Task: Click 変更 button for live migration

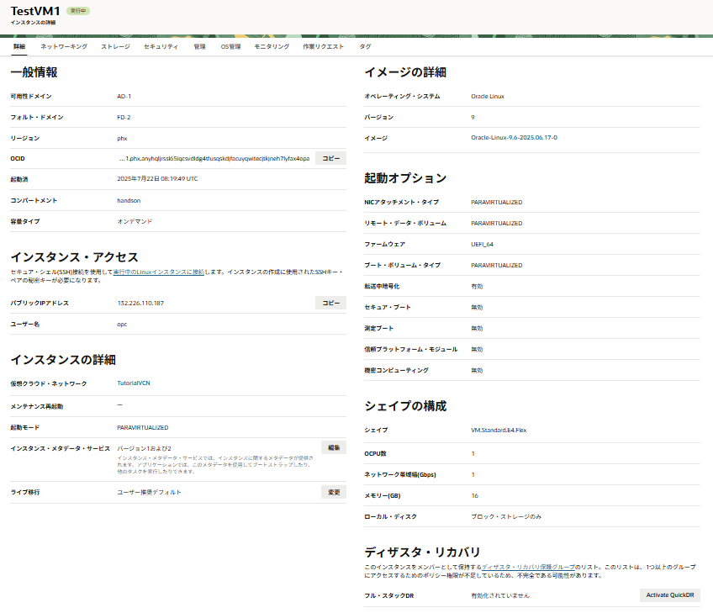Action: (333, 492)
